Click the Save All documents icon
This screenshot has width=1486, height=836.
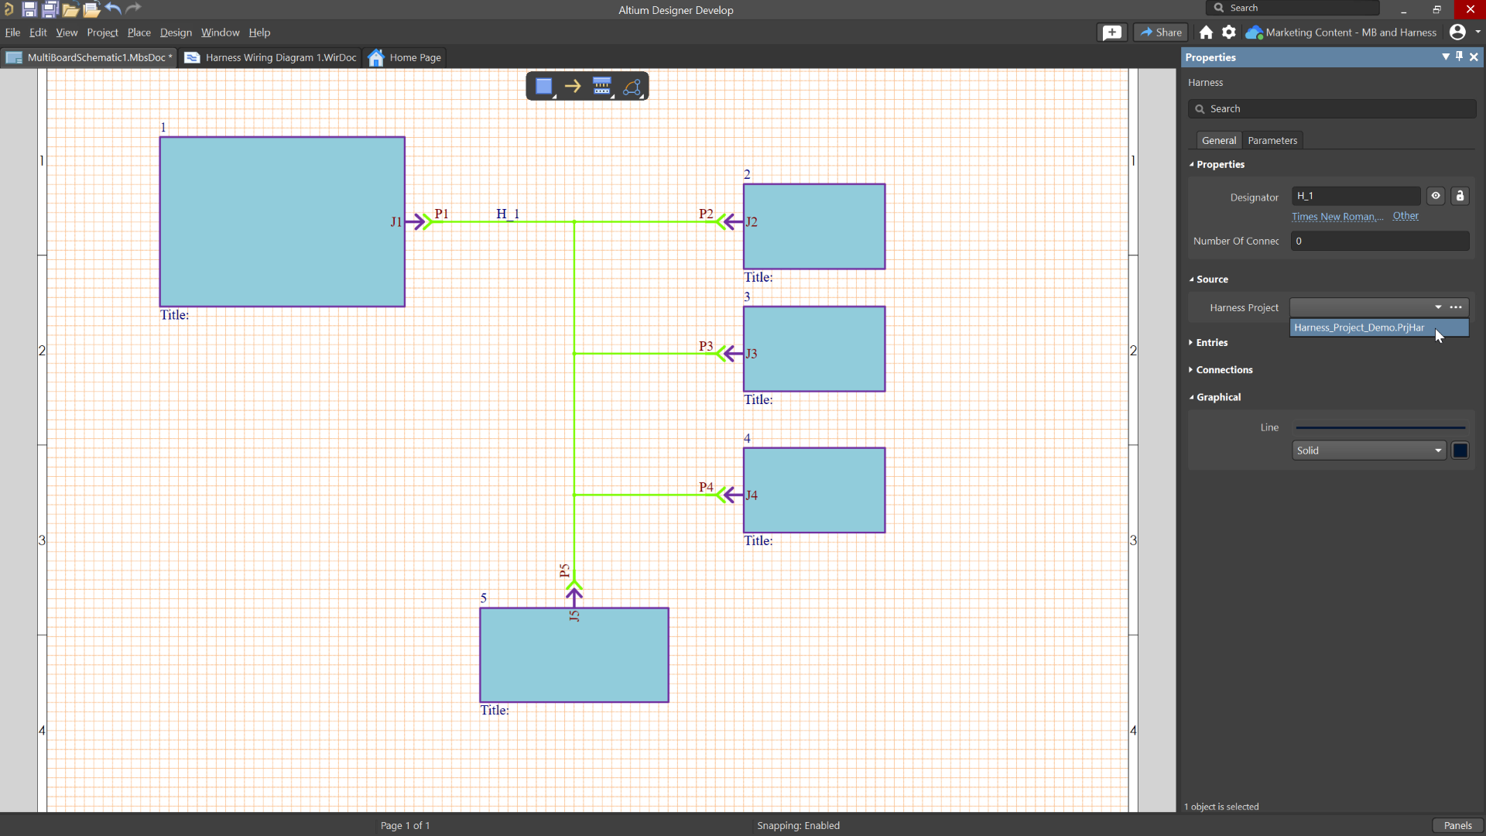pos(50,9)
